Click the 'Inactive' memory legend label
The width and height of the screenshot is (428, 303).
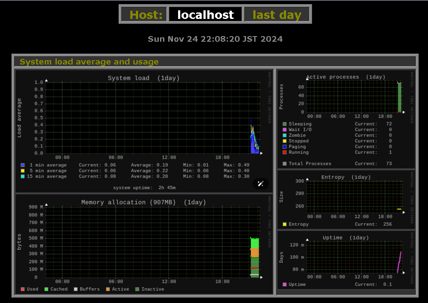coord(153,289)
